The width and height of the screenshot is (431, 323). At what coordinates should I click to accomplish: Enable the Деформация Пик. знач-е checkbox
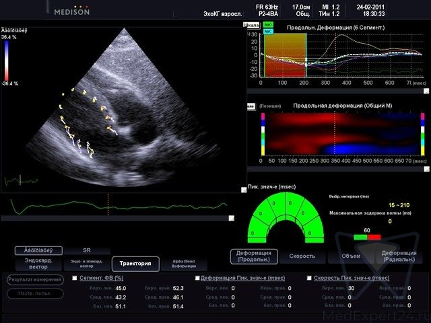point(197,278)
